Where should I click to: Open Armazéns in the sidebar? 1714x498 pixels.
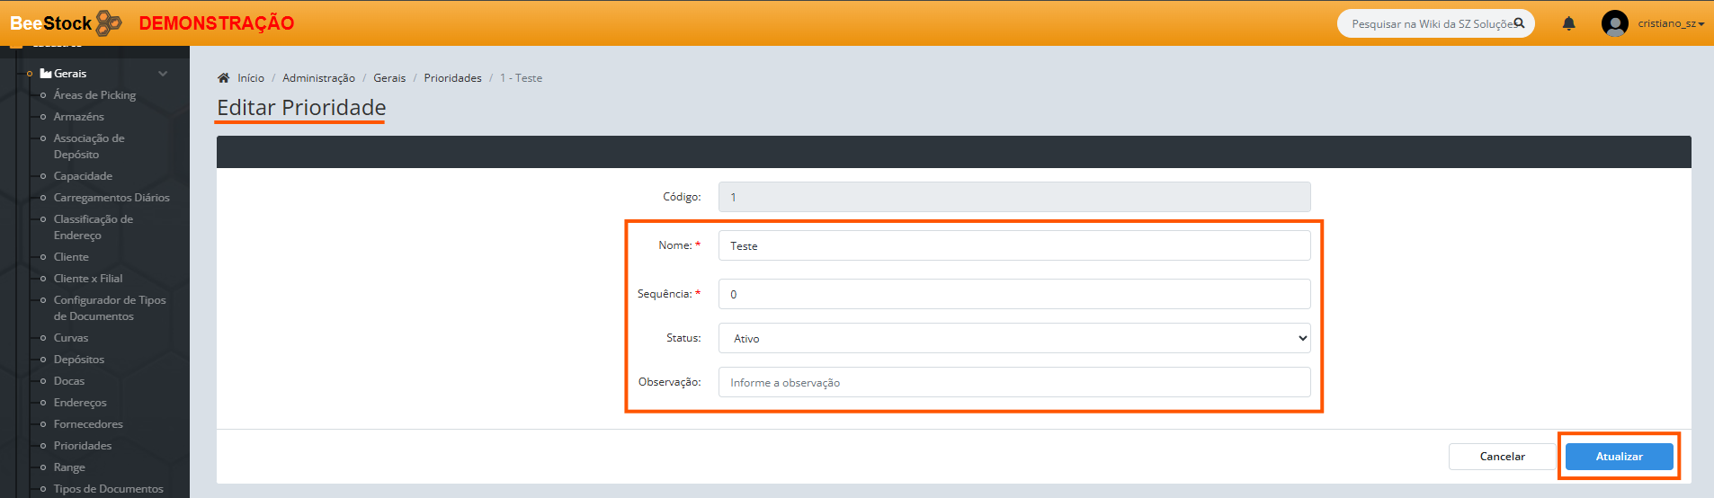(x=78, y=117)
